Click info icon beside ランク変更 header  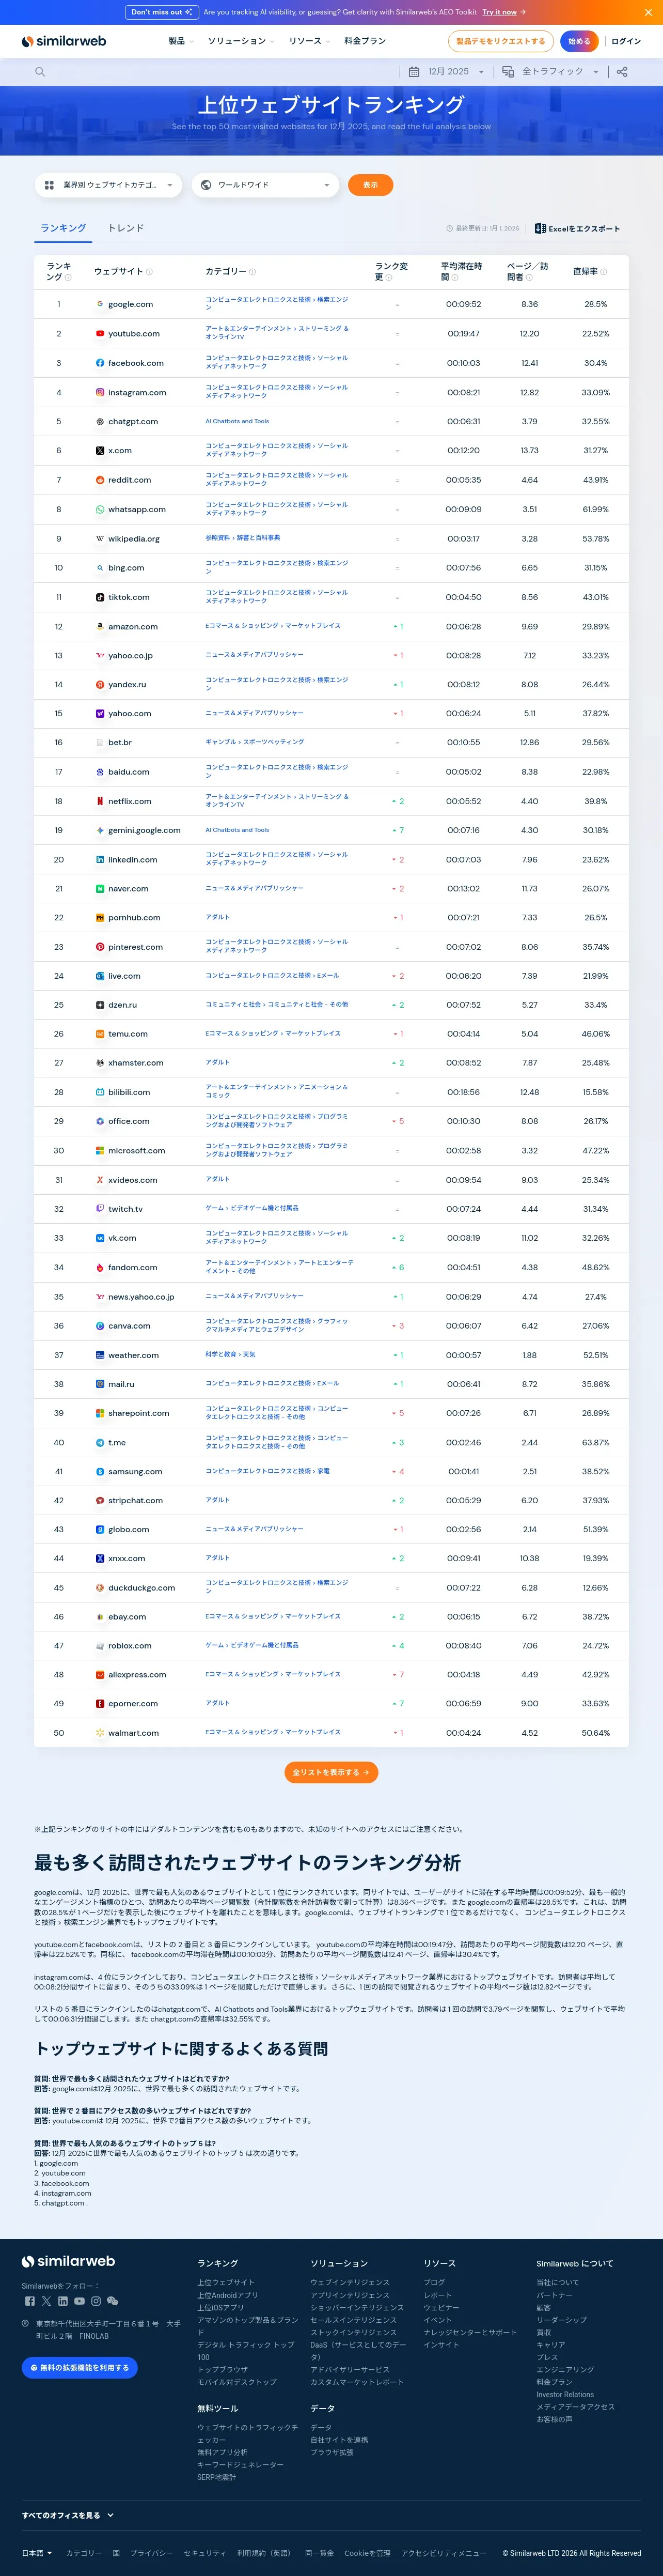[x=388, y=278]
